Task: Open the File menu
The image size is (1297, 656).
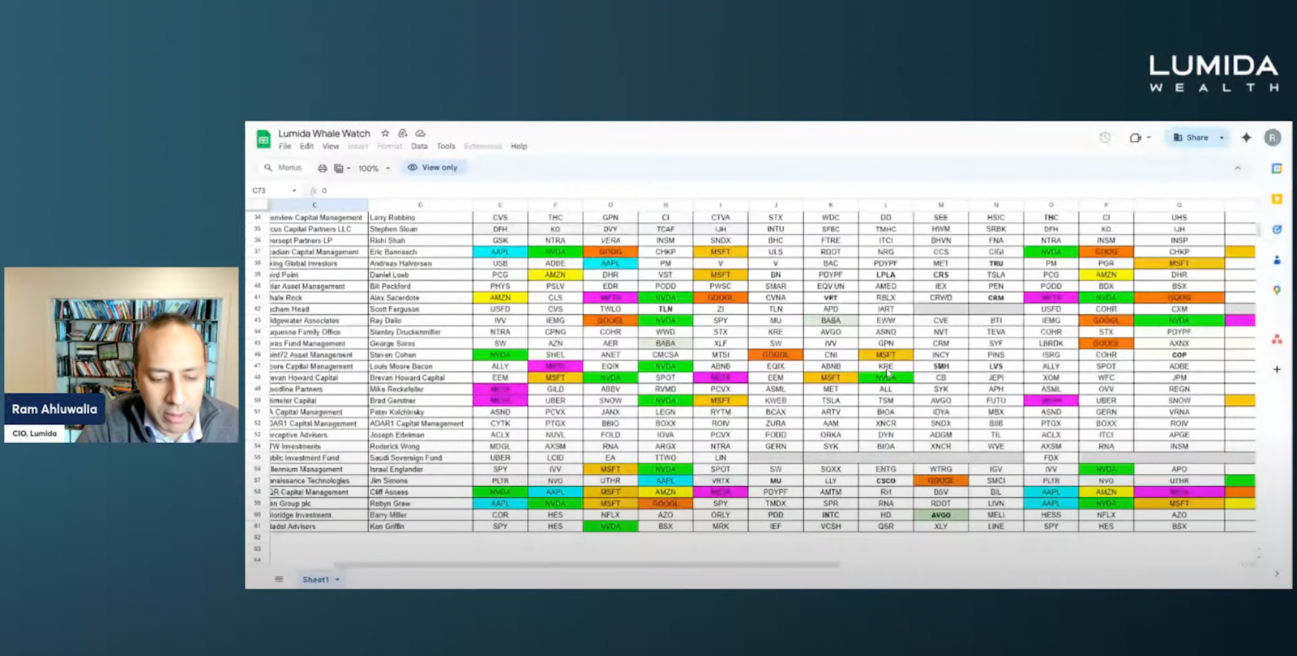Action: point(285,147)
